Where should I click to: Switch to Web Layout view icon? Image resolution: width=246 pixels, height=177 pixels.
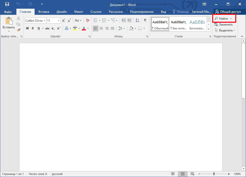pyautogui.click(x=192, y=174)
